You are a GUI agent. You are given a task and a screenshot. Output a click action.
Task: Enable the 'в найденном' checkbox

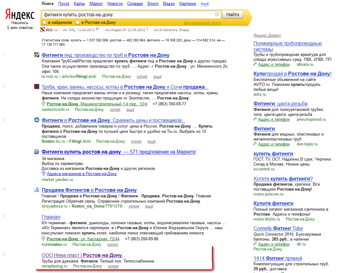pyautogui.click(x=44, y=23)
